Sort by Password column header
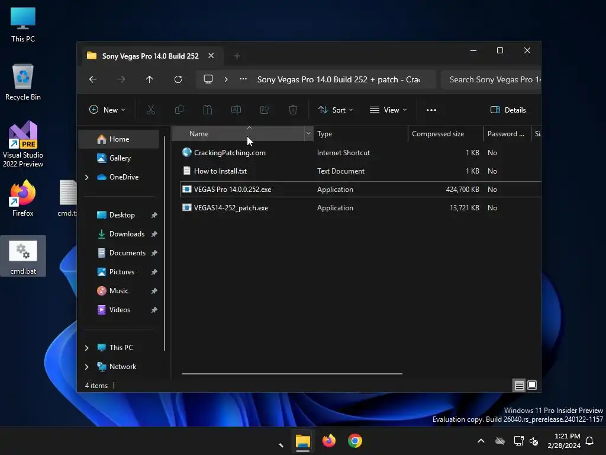The height and width of the screenshot is (455, 606). point(507,133)
